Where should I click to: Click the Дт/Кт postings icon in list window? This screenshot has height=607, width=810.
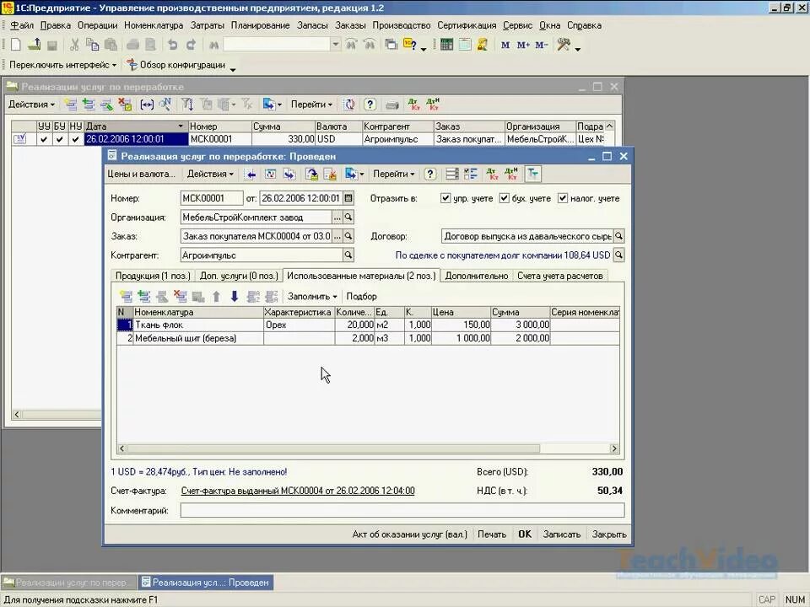click(x=413, y=105)
